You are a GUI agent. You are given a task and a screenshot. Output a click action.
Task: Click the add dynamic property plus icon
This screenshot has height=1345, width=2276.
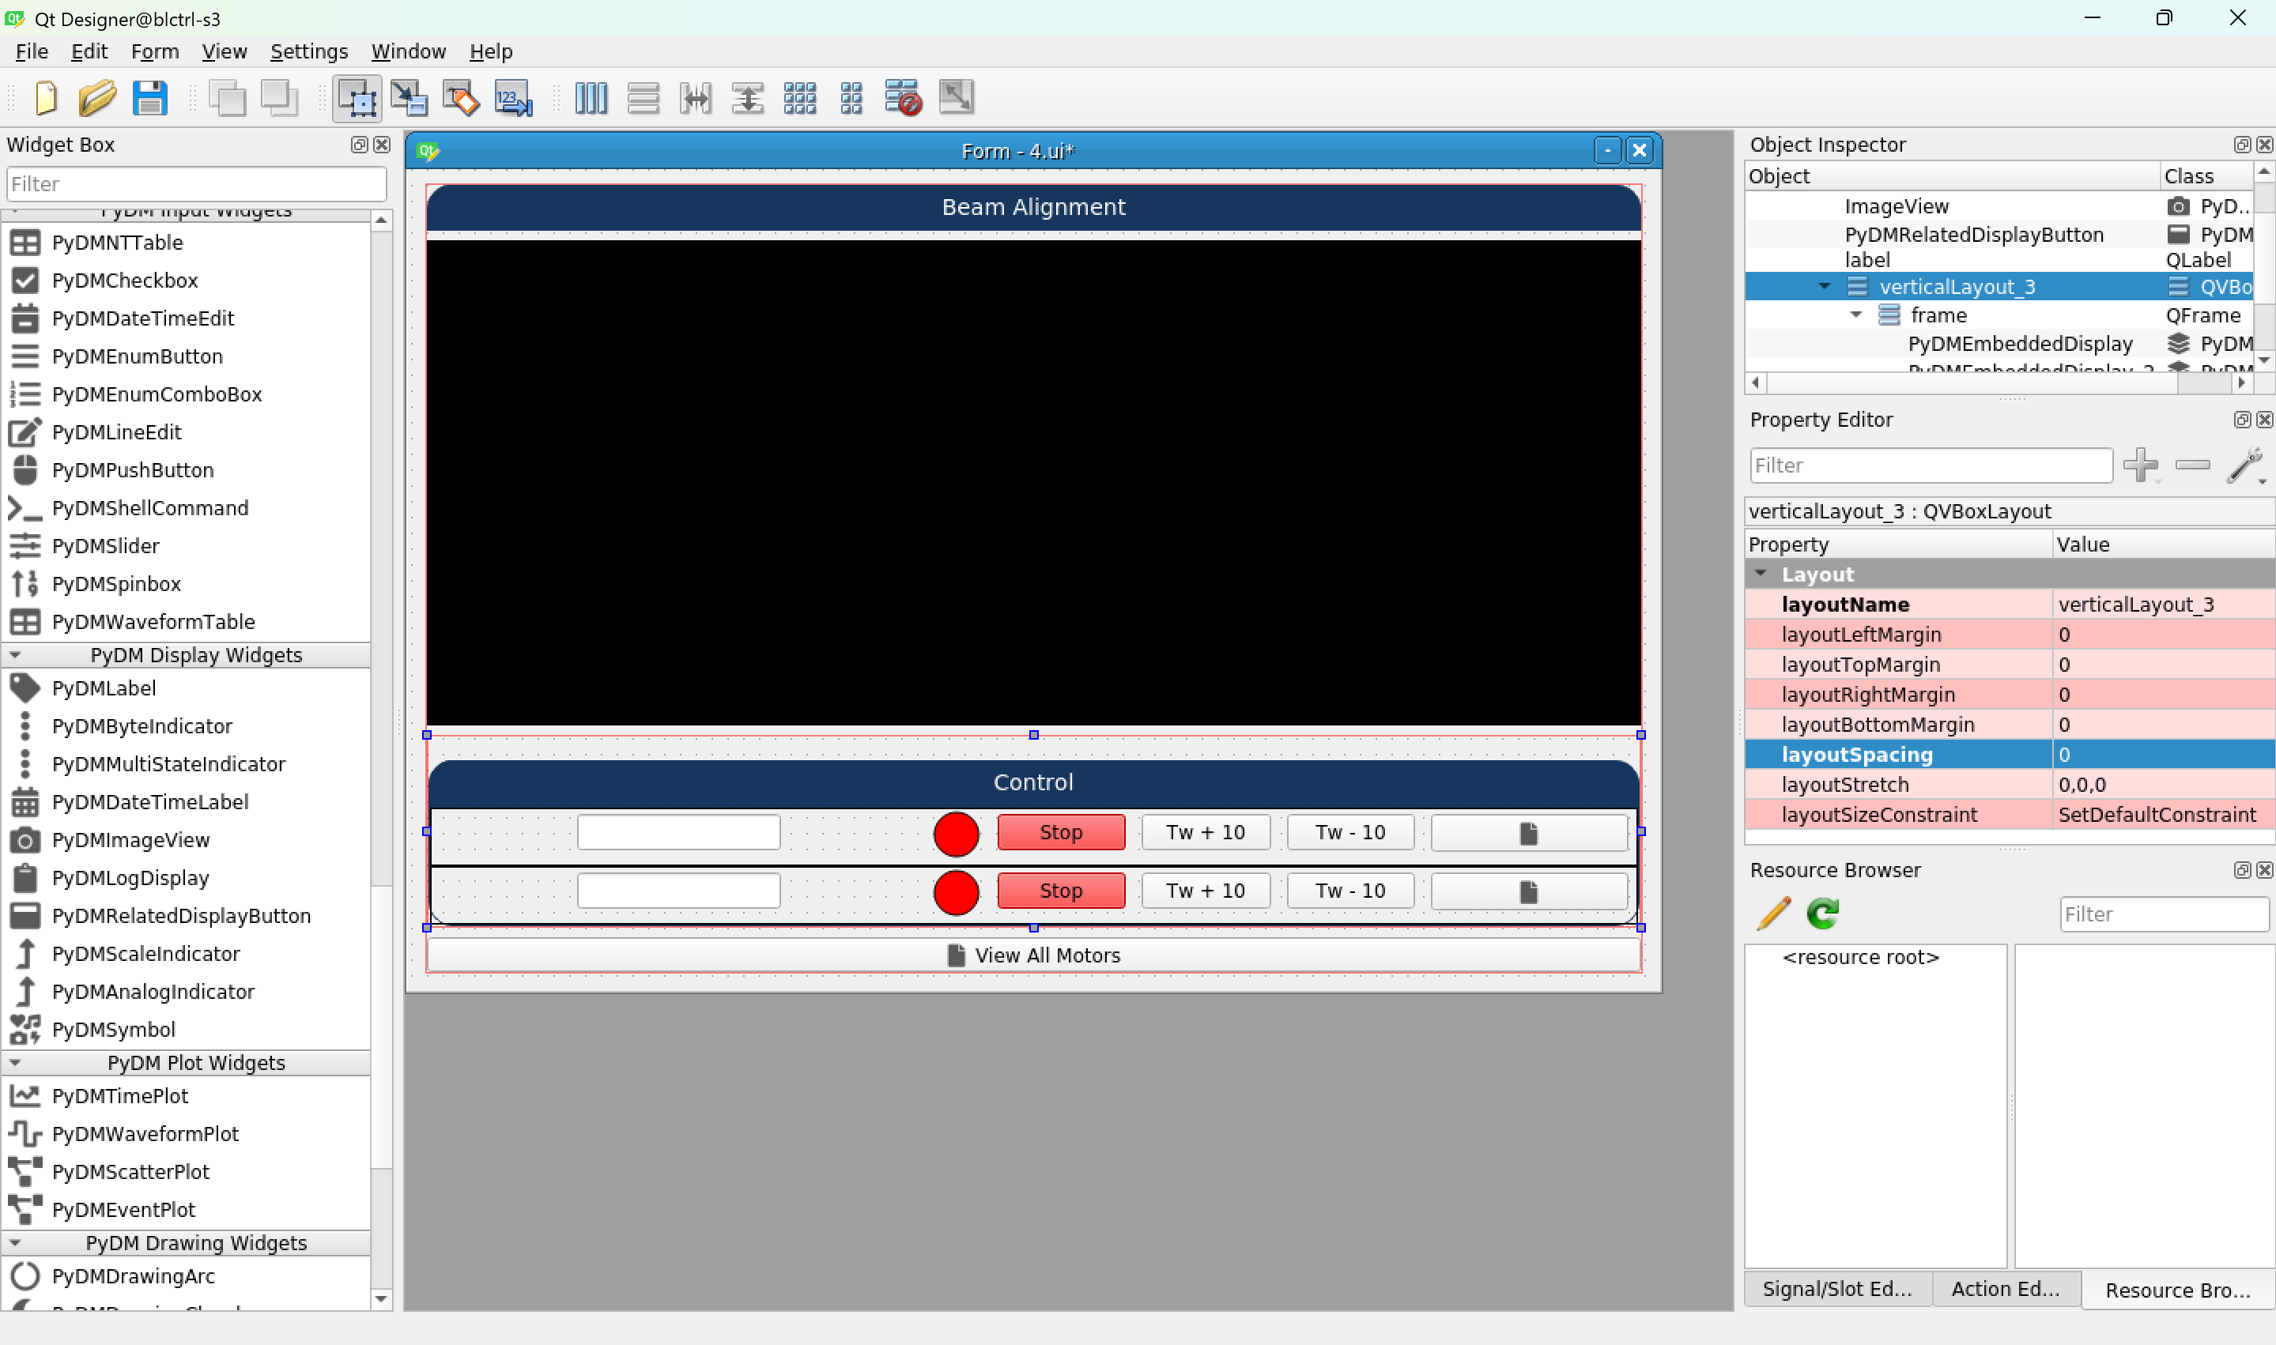point(2140,465)
